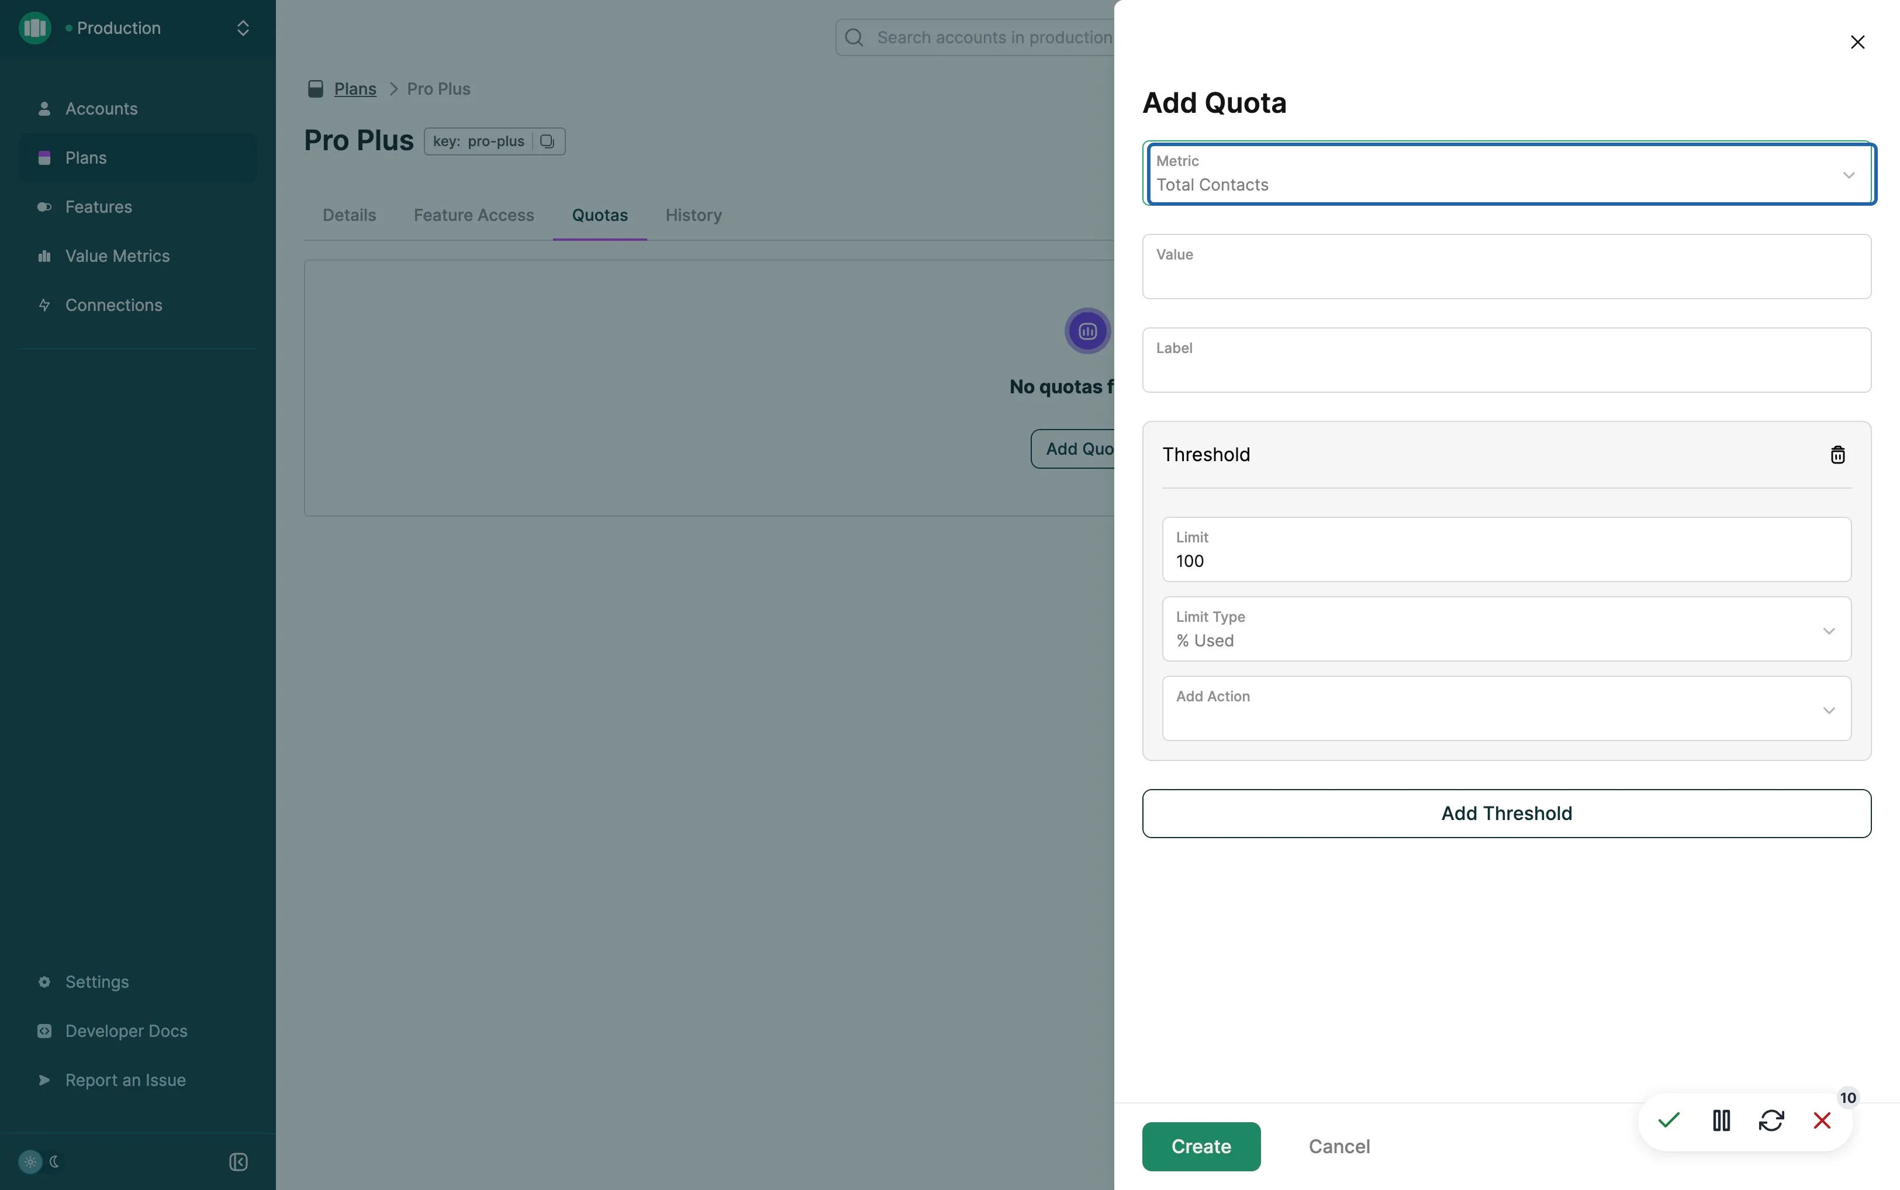Collapse the sidebar with the panel icon
This screenshot has width=1900, height=1190.
(x=239, y=1162)
